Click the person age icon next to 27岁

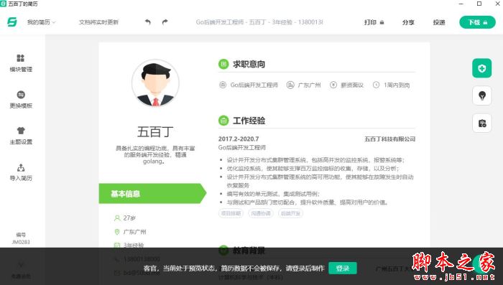tap(116, 218)
